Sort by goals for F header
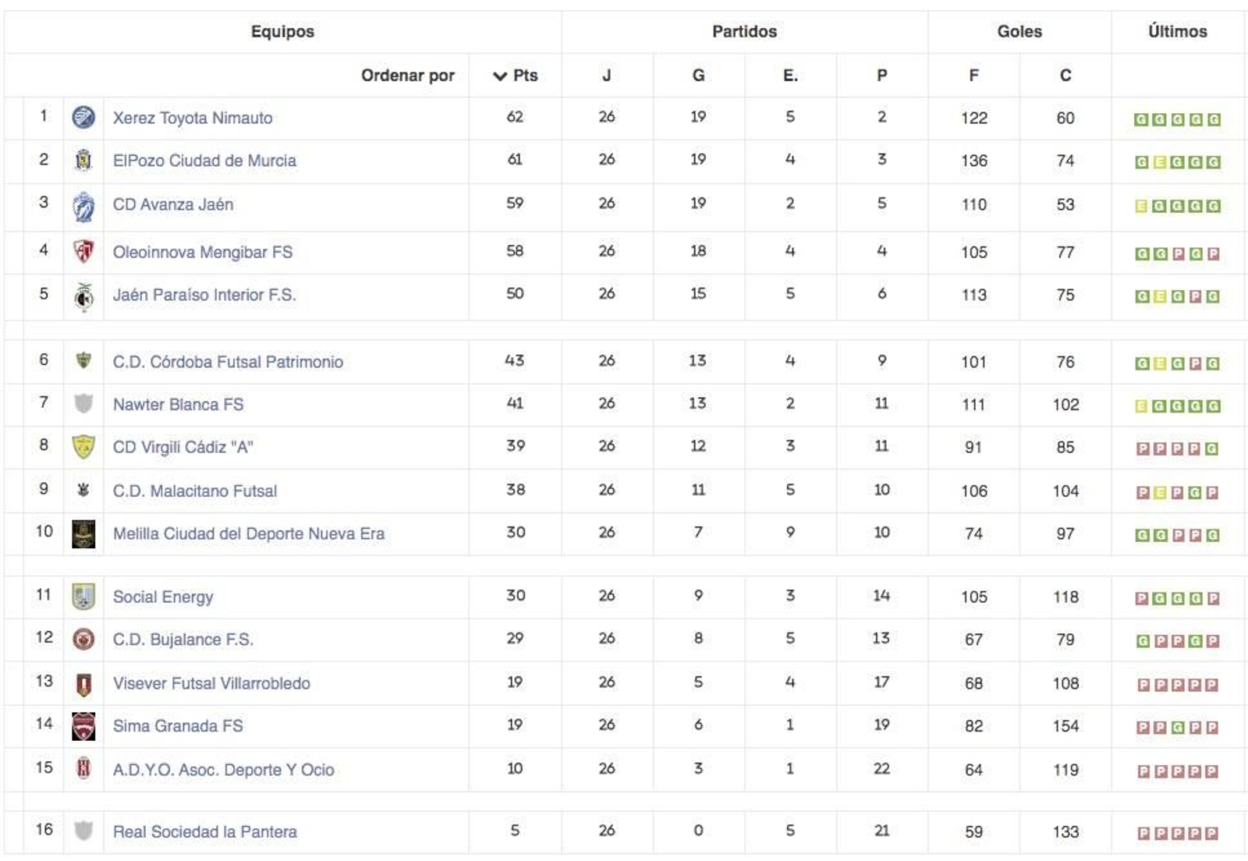 tap(973, 76)
